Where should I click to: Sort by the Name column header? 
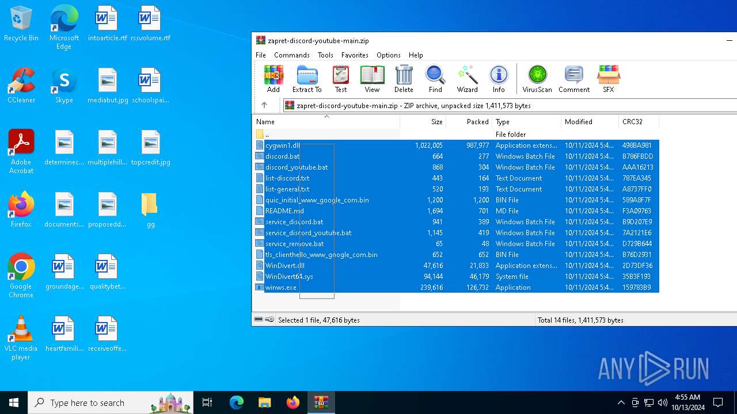pos(326,122)
